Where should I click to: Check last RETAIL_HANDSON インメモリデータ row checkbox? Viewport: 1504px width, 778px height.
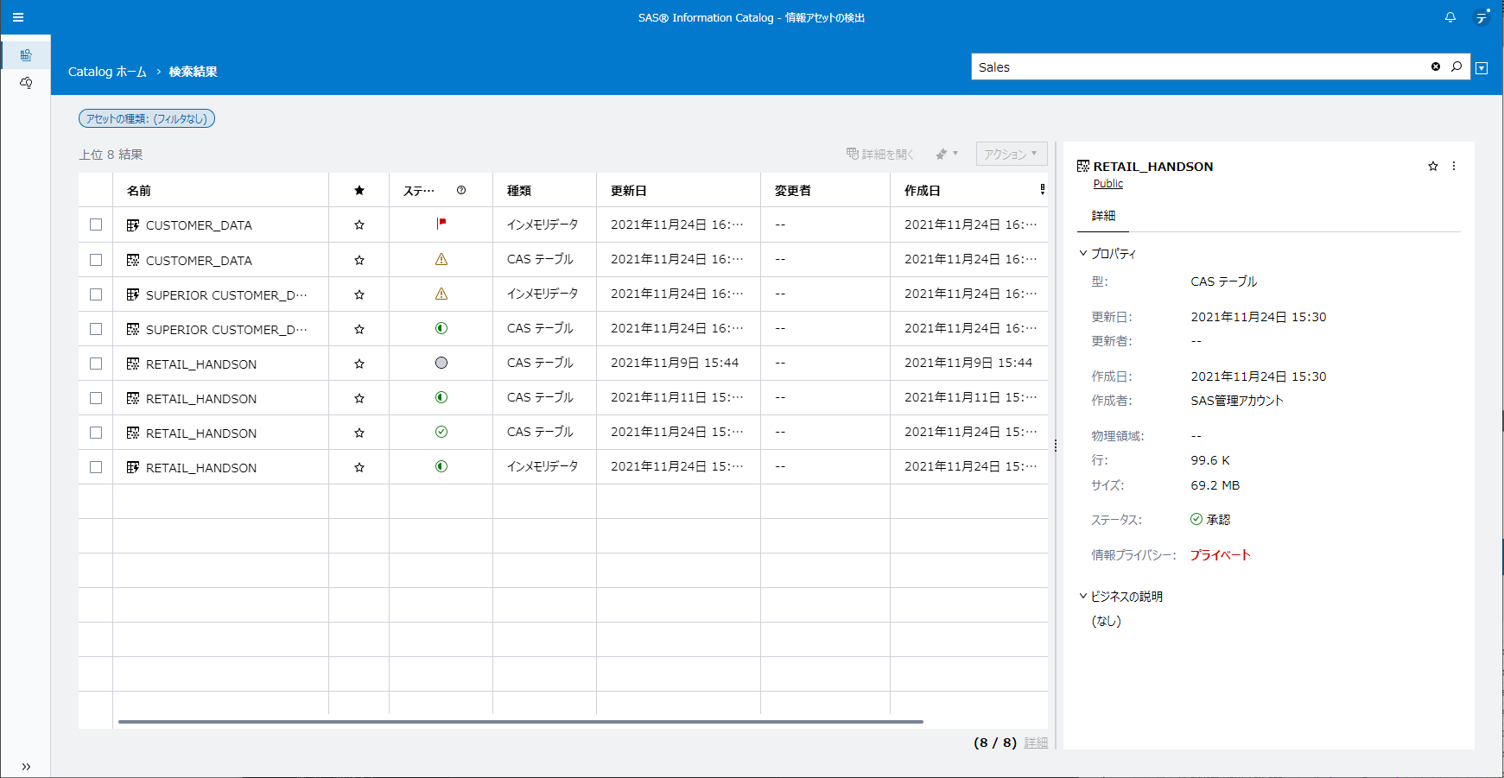tap(96, 467)
